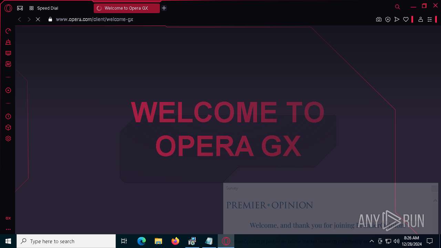The height and width of the screenshot is (248, 441).
Task: Go forward to the next page
Action: [x=29, y=19]
